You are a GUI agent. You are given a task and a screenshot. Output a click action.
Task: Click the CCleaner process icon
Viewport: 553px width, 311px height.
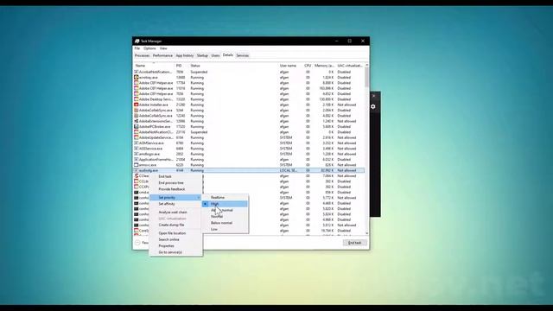(x=137, y=175)
